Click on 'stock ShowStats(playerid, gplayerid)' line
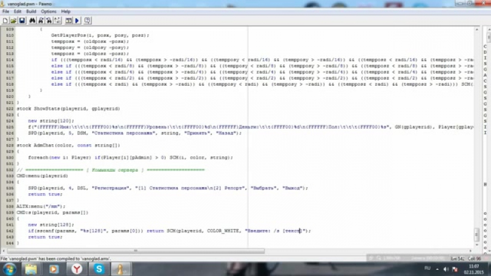491x276 pixels. pyautogui.click(x=68, y=109)
